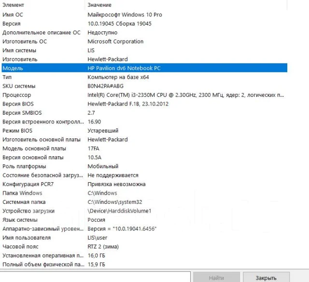Viewport: 309px width, 282px height.
Task: Click the Закрыть button
Action: [266, 278]
